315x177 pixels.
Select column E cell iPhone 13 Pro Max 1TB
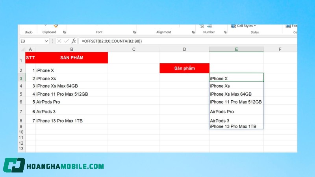236,126
